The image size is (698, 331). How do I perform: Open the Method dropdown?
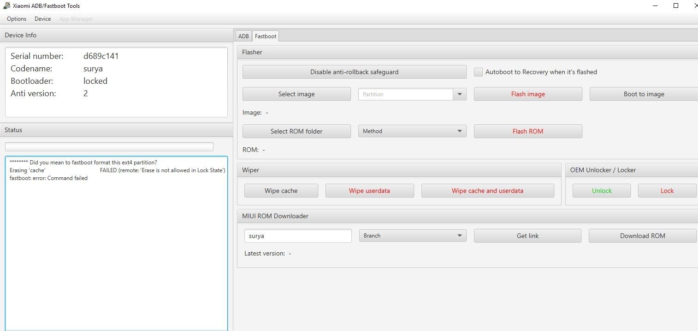(412, 131)
